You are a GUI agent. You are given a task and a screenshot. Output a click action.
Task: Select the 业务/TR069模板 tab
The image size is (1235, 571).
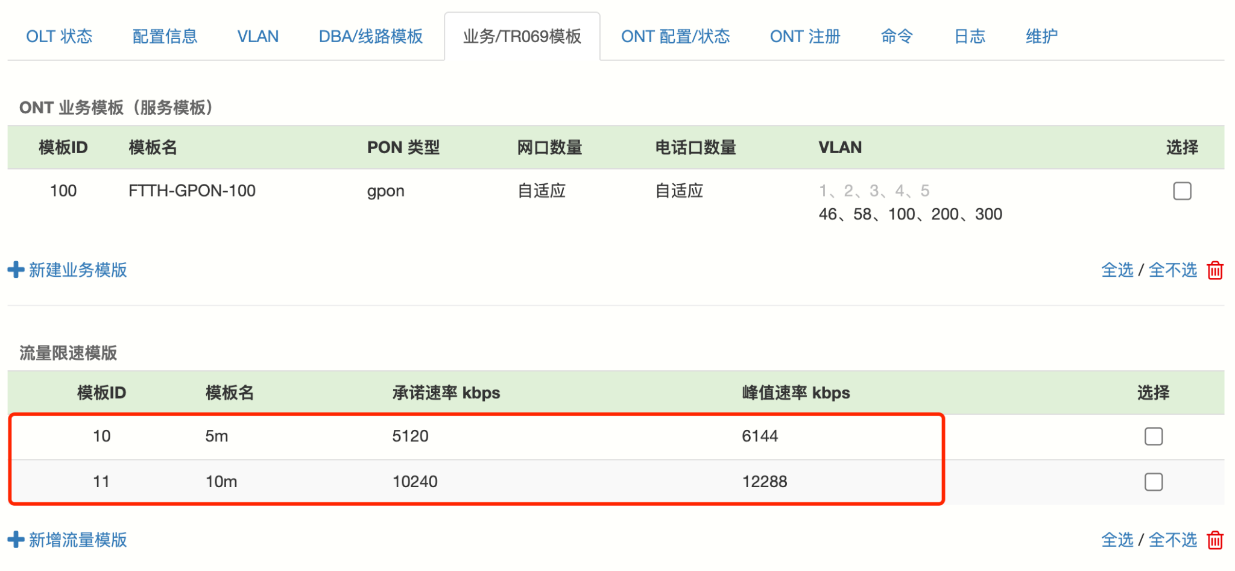[x=522, y=36]
